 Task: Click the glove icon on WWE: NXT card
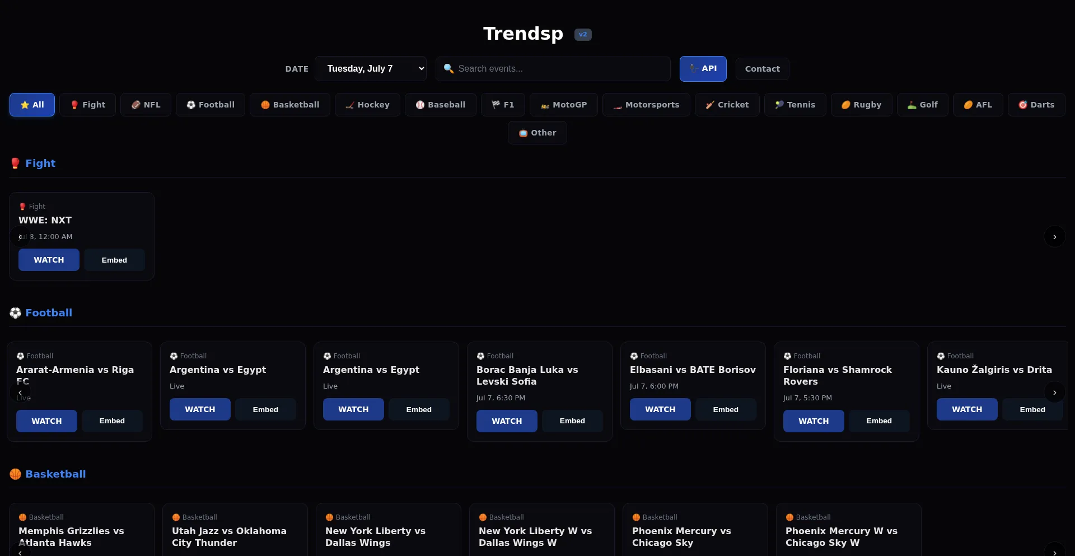click(x=22, y=207)
